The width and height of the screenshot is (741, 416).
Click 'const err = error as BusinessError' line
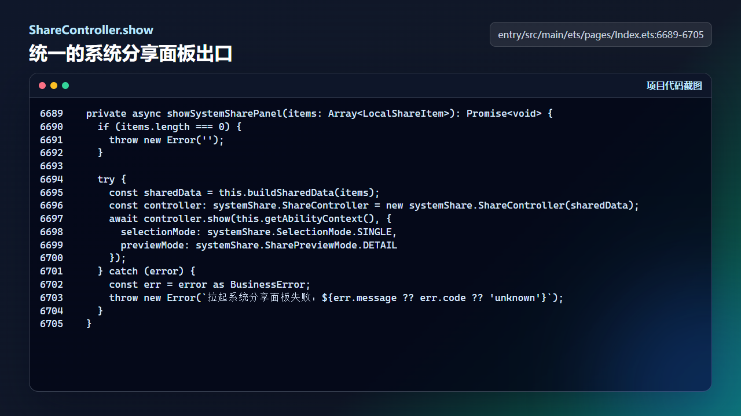210,284
